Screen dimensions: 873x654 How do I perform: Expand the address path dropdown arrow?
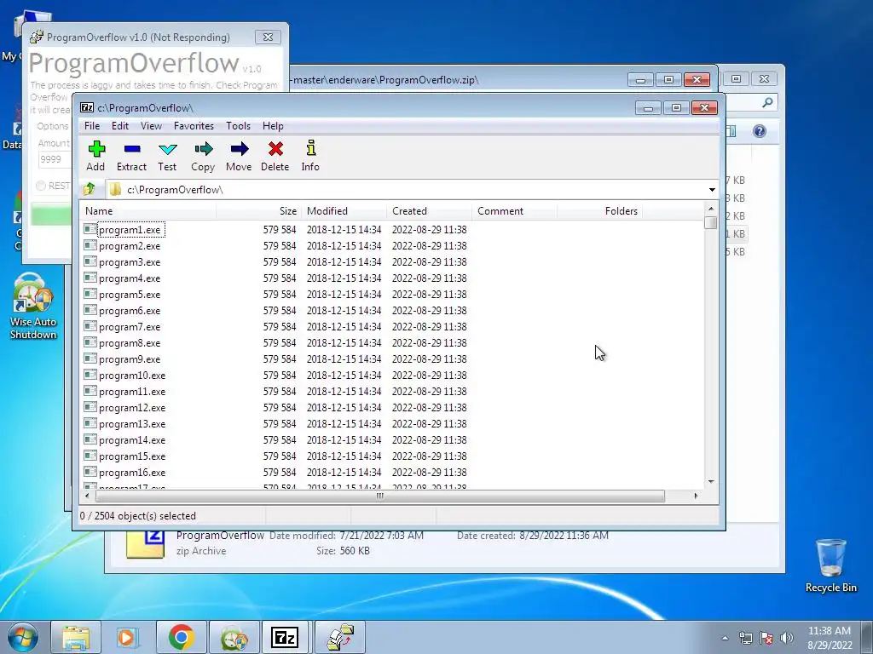pyautogui.click(x=712, y=190)
